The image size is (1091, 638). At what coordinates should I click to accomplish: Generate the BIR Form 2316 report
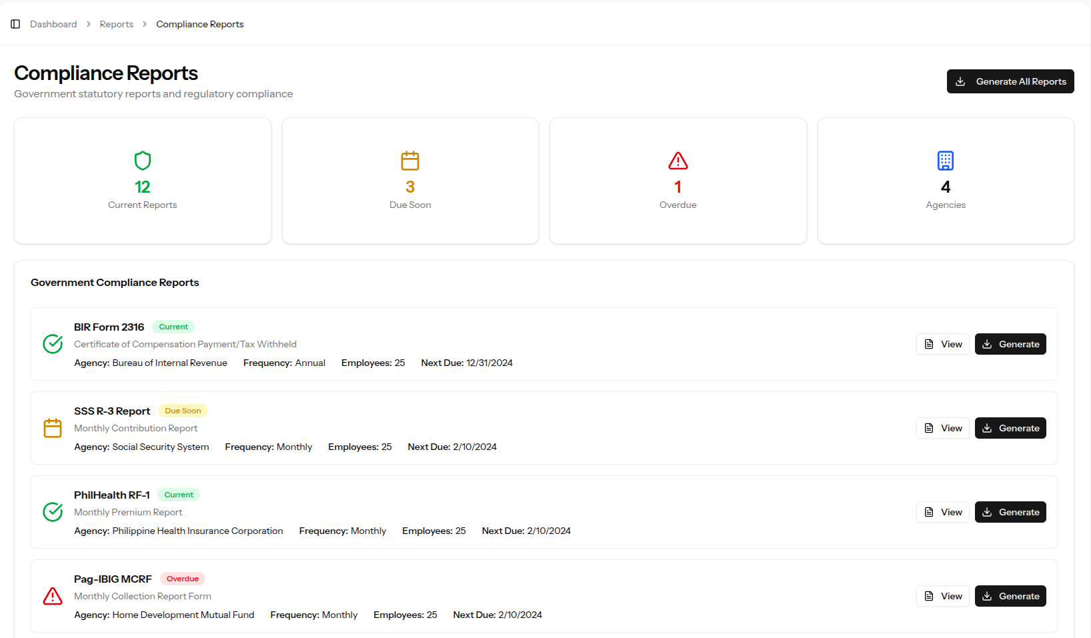[x=1010, y=344]
